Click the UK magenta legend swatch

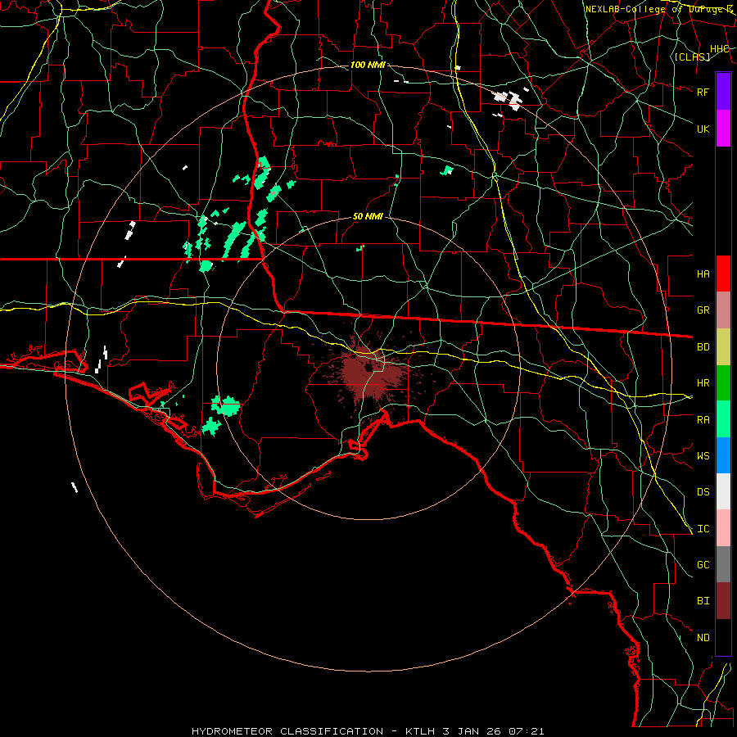click(x=723, y=129)
